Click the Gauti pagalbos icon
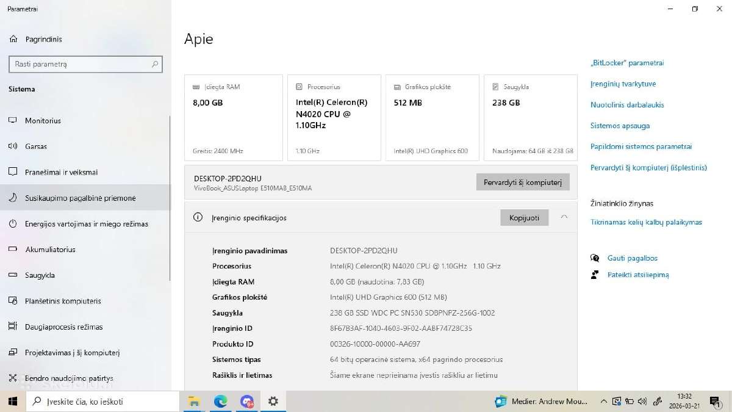Viewport: 732px width, 412px height. [595, 258]
